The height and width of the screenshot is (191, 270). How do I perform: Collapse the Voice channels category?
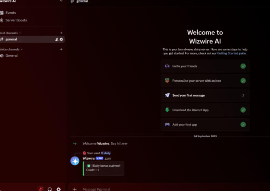pos(11,49)
